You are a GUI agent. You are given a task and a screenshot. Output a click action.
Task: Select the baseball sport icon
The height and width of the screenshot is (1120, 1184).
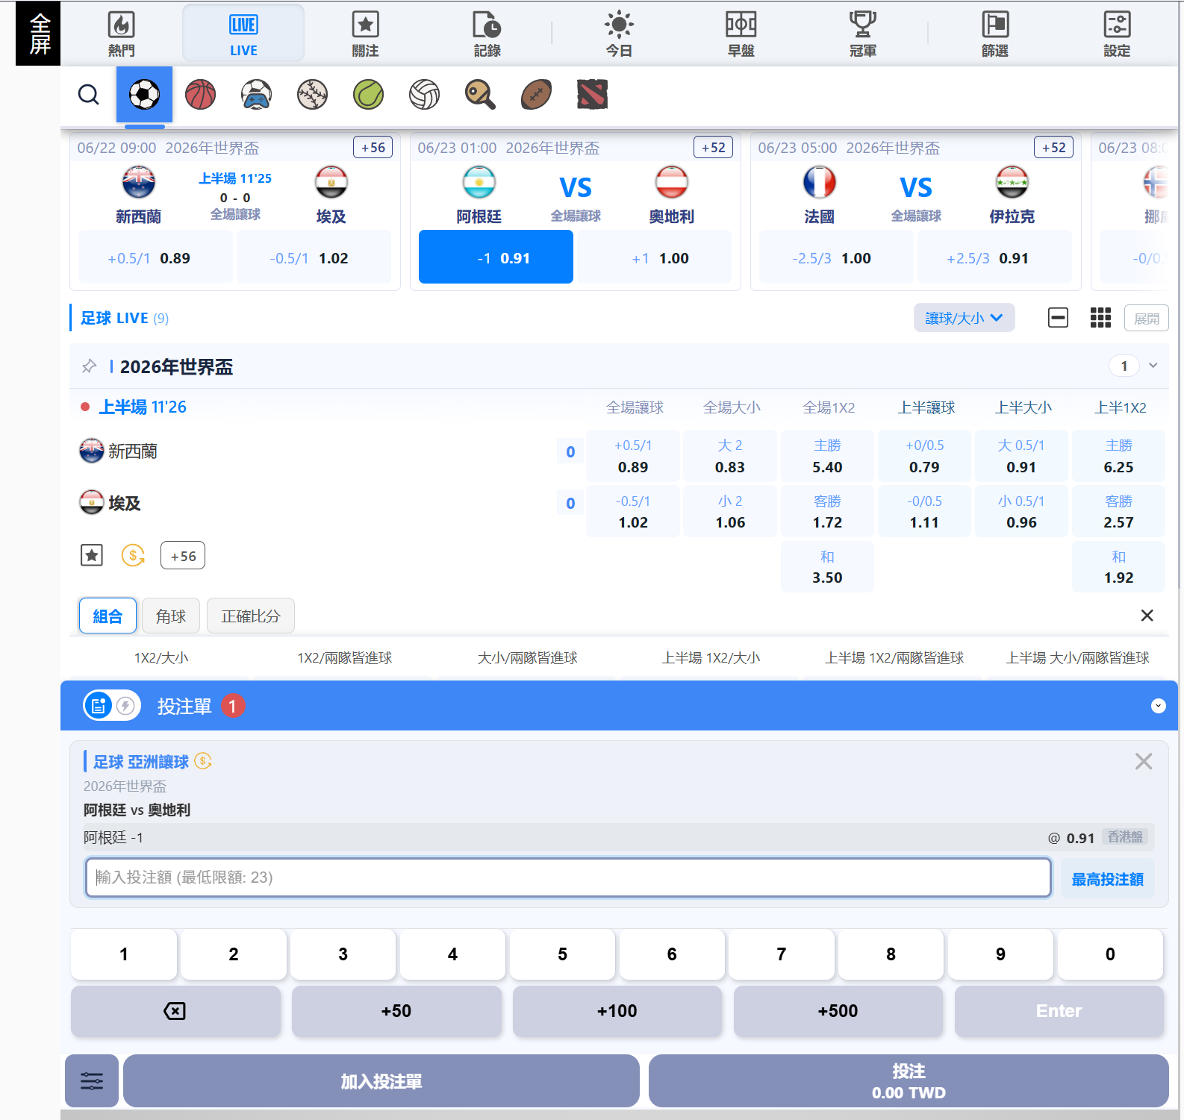(x=312, y=95)
